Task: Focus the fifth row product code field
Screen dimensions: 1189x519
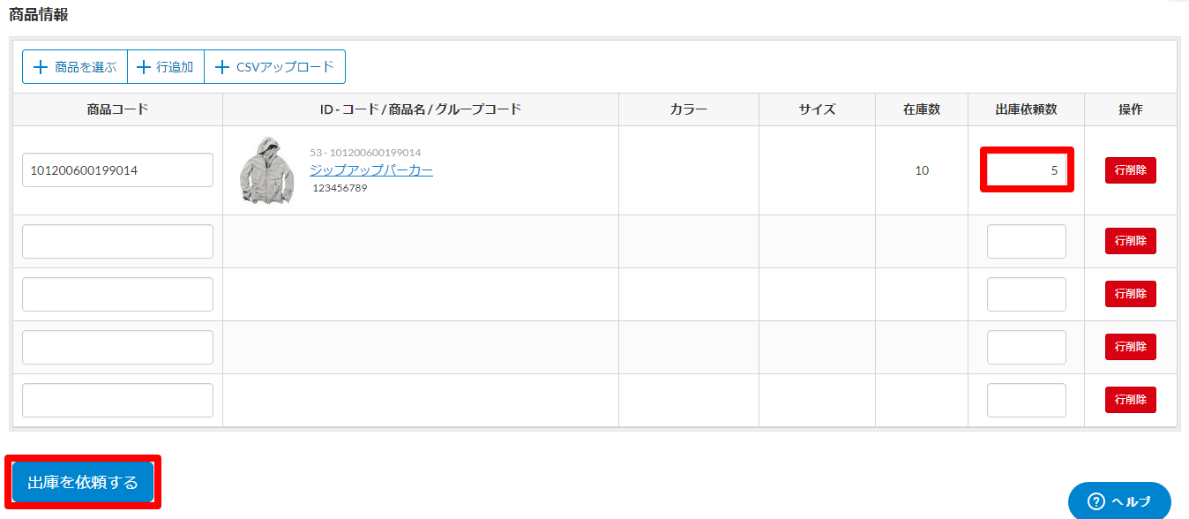Action: point(117,401)
